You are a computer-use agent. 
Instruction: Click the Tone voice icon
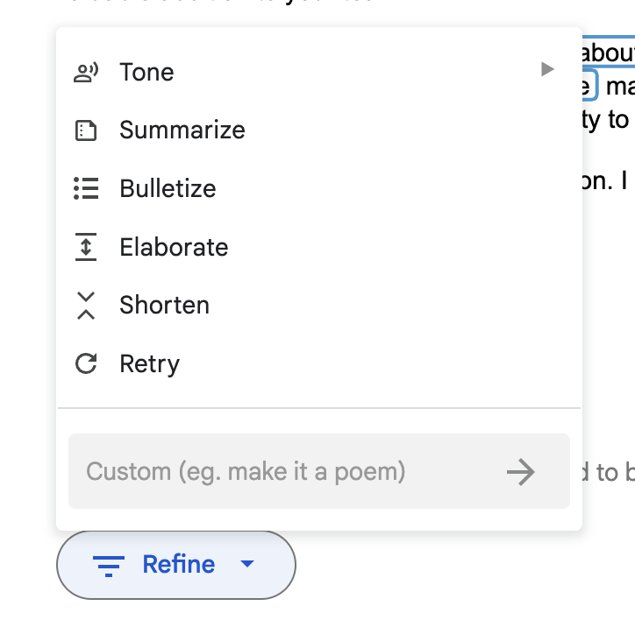(x=86, y=73)
